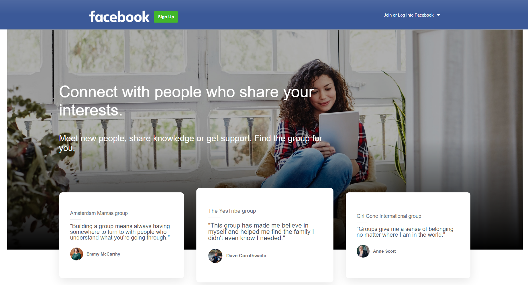528x285 pixels.
Task: Click Dave Cornthwaite's profile picture
Action: [x=215, y=256]
